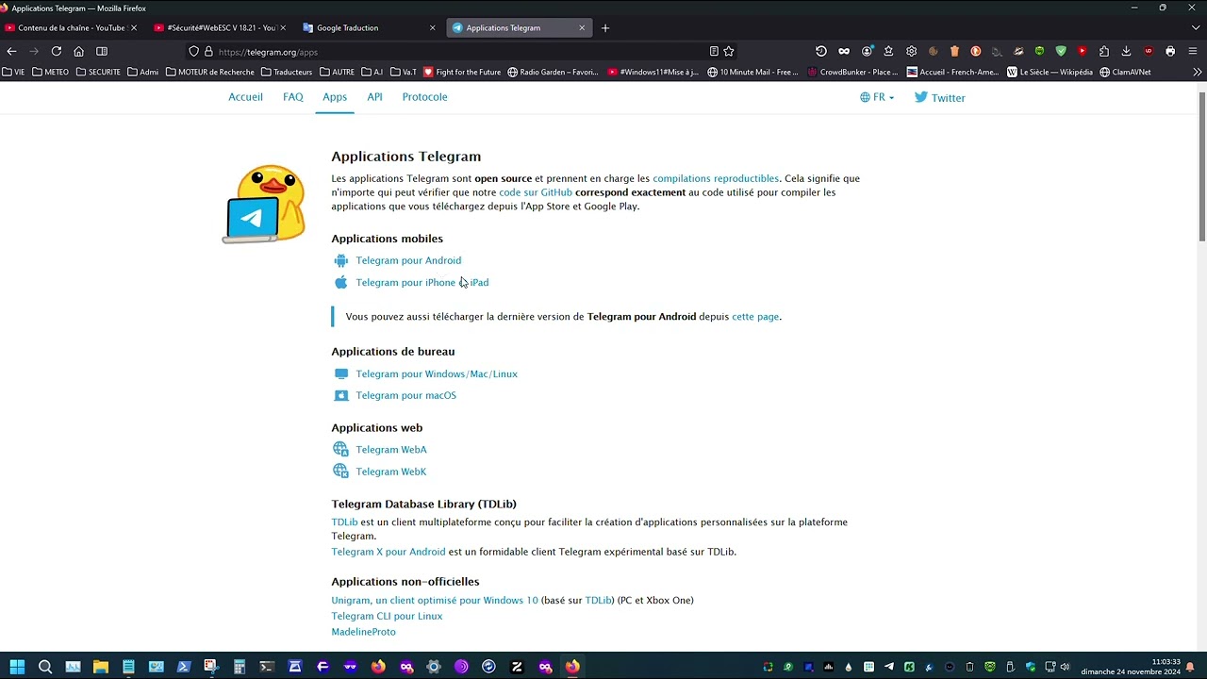Screen dimensions: 1207x679
Task: Open the Traducteurs bookmarks folder
Action: click(287, 72)
